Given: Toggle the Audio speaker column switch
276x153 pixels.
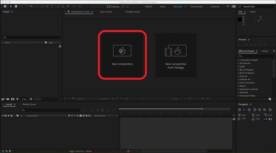Looking at the screenshot, I should pyautogui.click(x=6, y=115).
